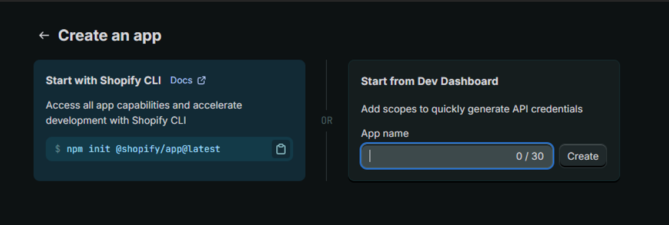Focus the App name input field

point(457,156)
